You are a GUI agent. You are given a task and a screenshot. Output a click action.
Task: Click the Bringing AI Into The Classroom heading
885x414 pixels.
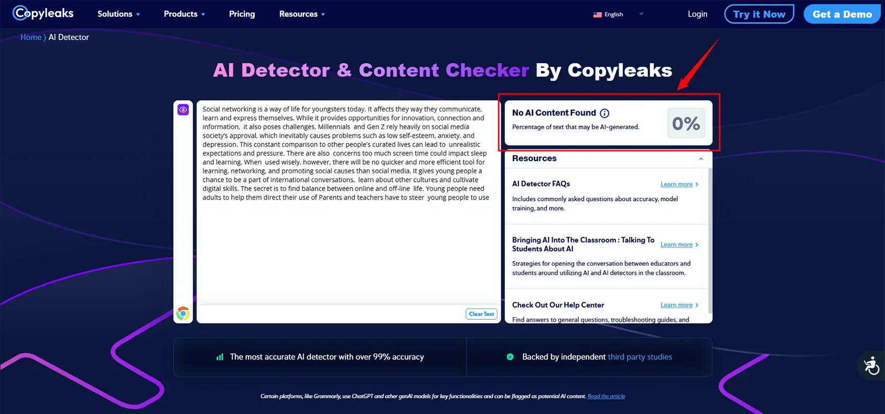click(x=583, y=244)
